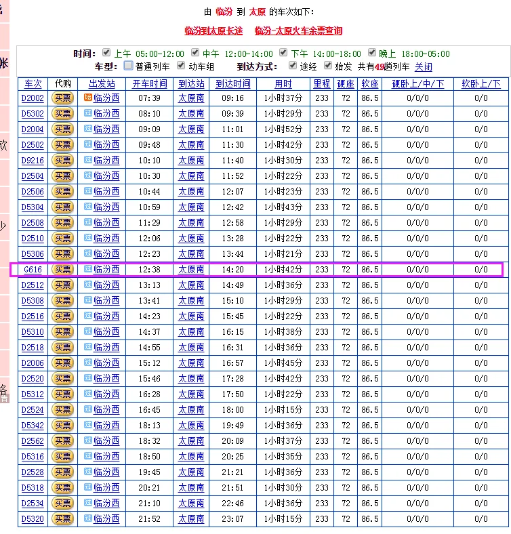Click the 买票 button for train G616
511x534 pixels.
coord(62,270)
